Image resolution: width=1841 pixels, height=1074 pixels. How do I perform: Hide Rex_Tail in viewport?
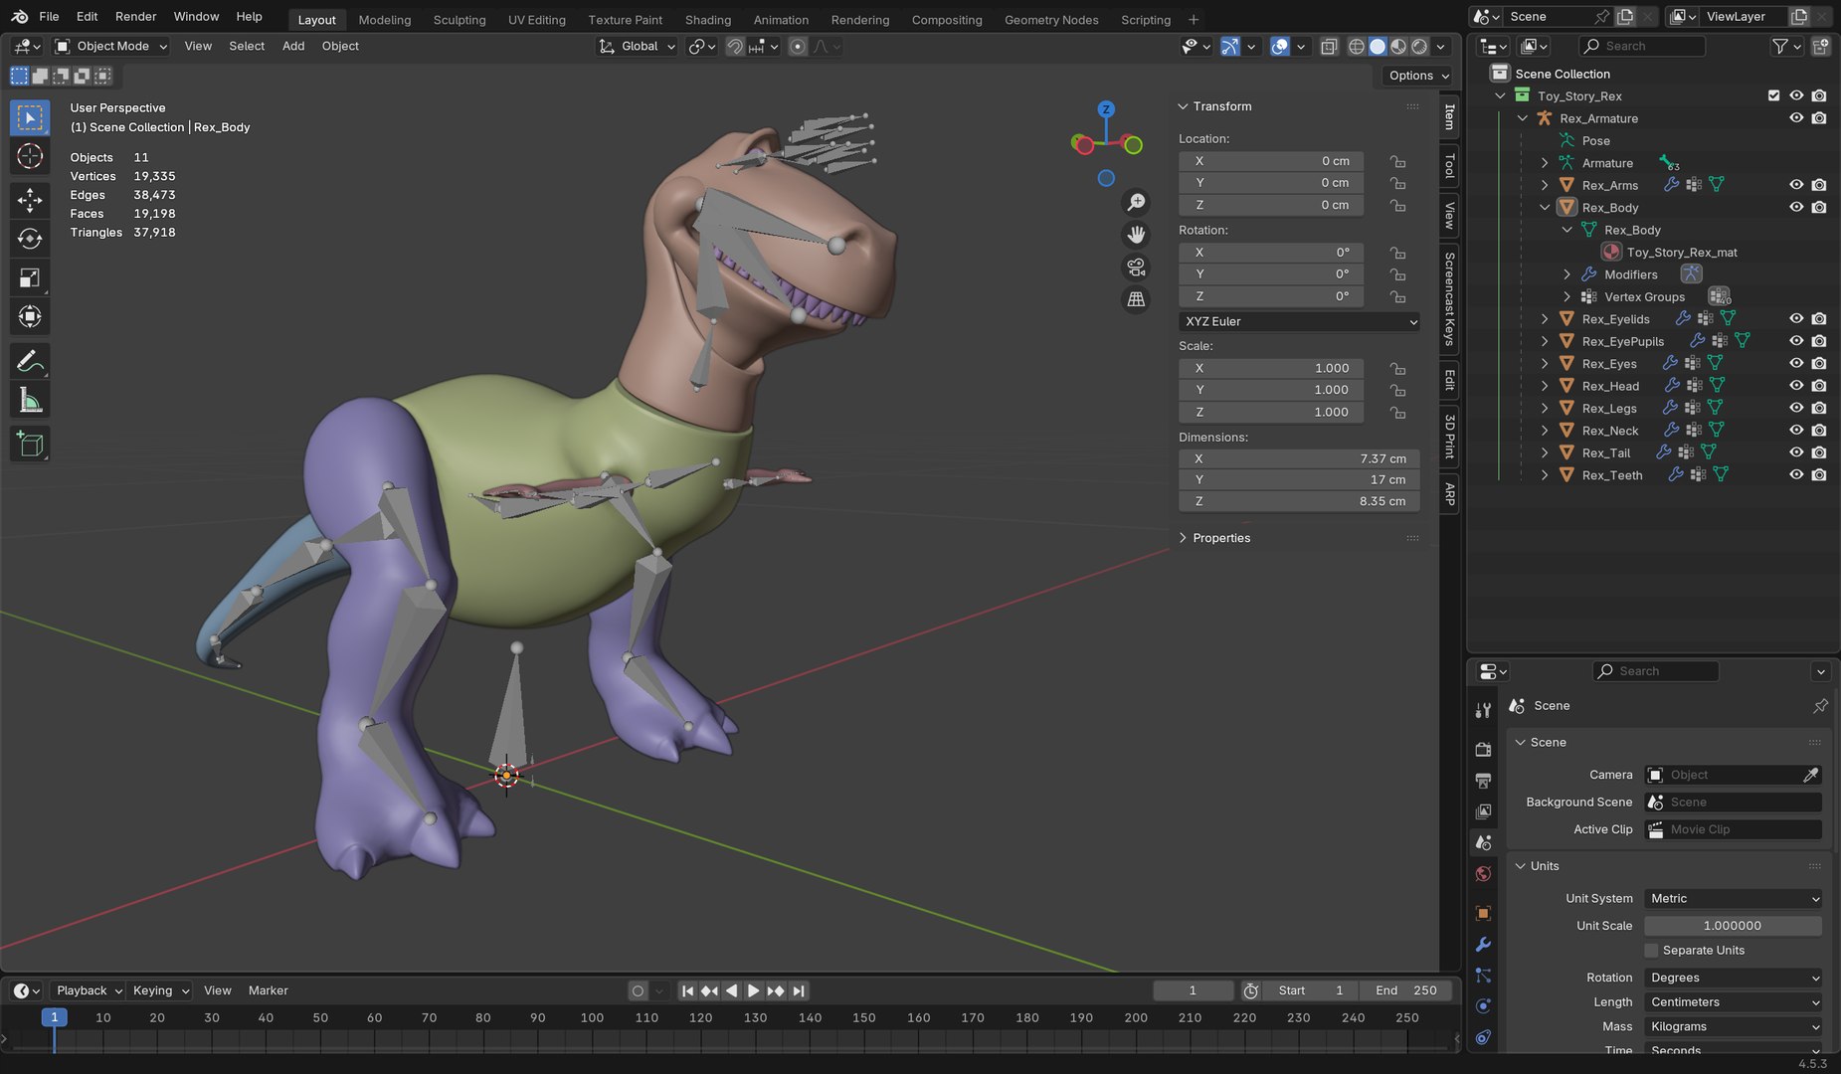(x=1796, y=452)
